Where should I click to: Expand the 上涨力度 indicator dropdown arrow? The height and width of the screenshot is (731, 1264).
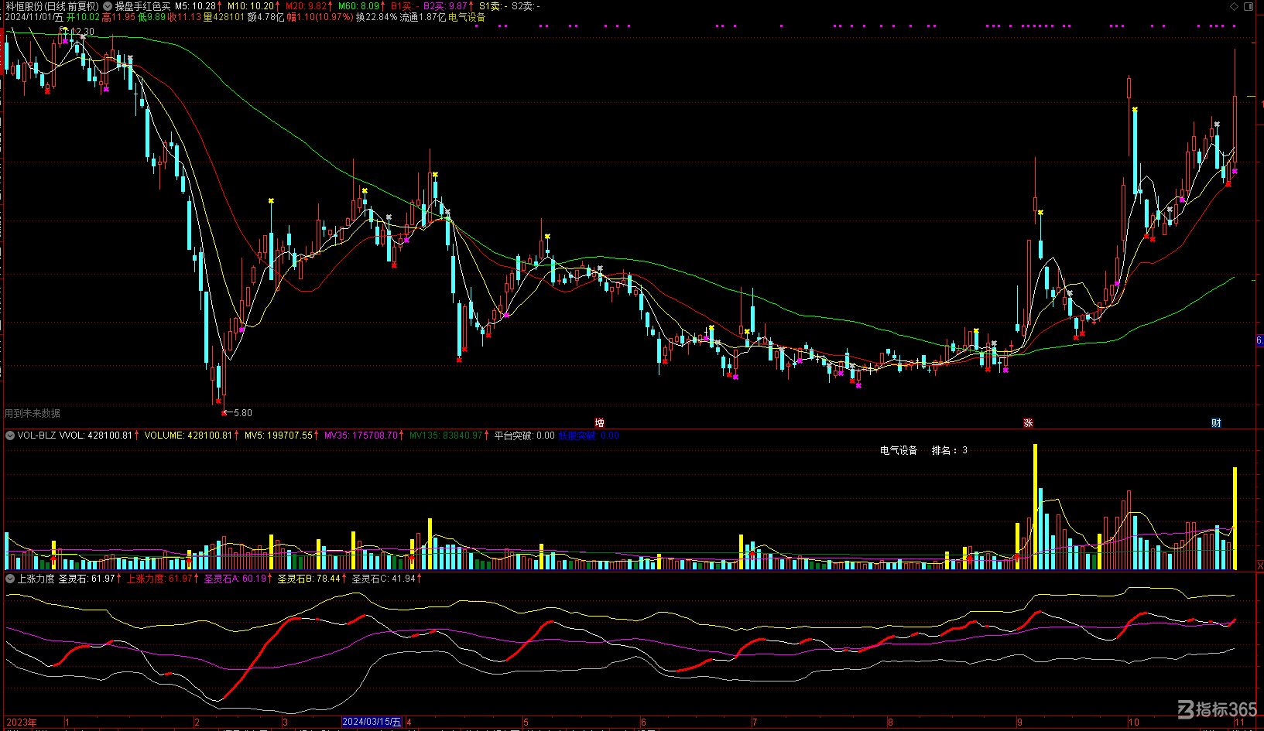point(10,579)
